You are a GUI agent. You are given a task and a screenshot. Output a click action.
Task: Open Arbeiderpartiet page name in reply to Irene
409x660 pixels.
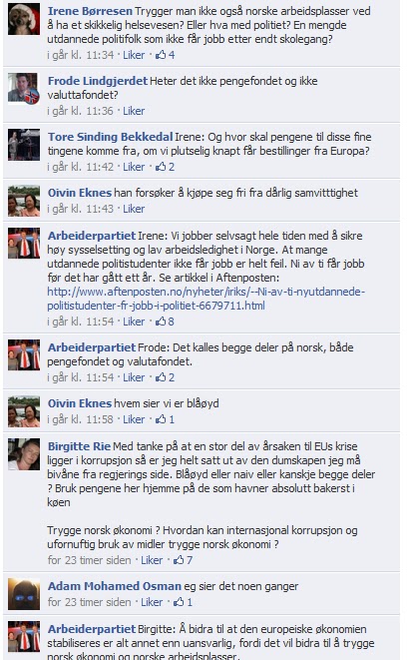click(92, 236)
